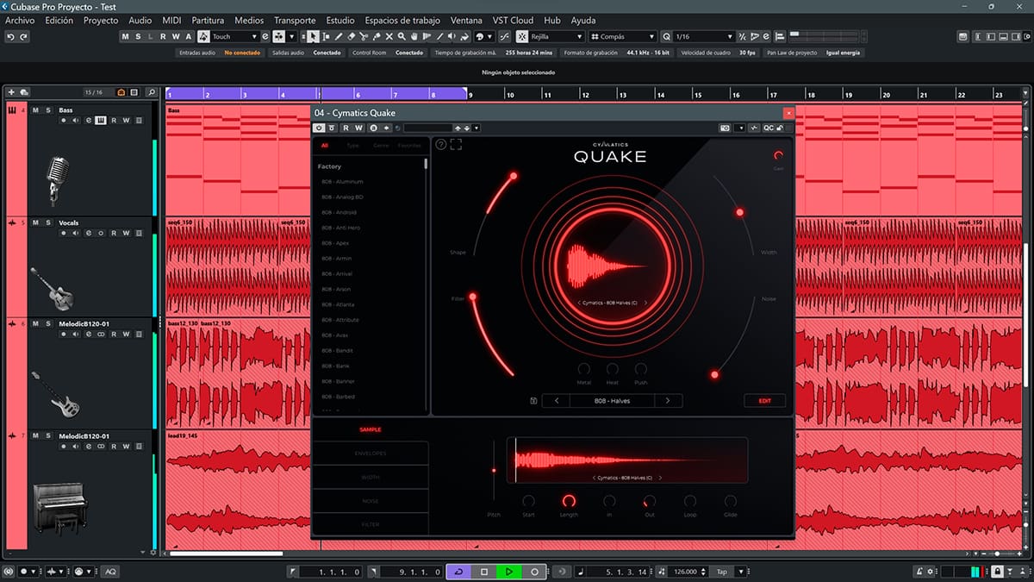This screenshot has height=582, width=1034.
Task: Toggle the global Mute M button in toolbar
Action: click(125, 37)
